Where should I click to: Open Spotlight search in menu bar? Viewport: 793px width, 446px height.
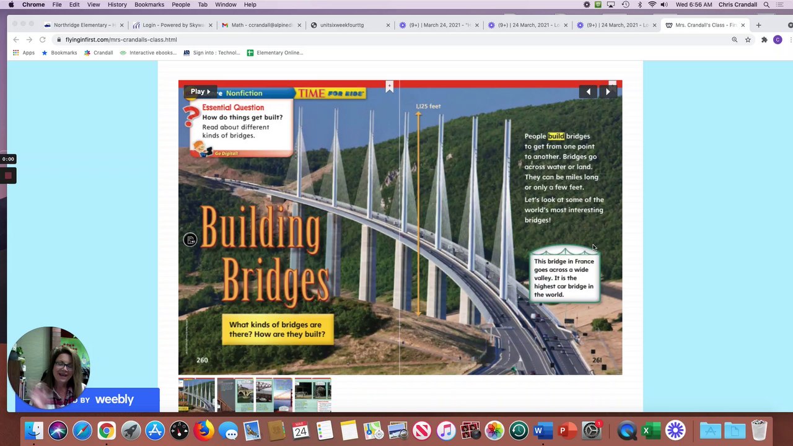tap(766, 4)
